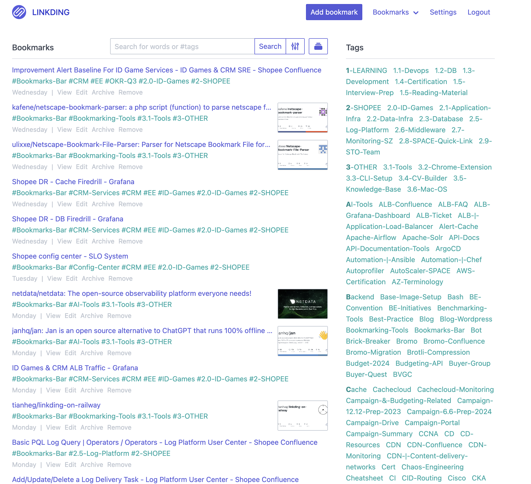Click the Search button
The image size is (531, 484).
(270, 46)
